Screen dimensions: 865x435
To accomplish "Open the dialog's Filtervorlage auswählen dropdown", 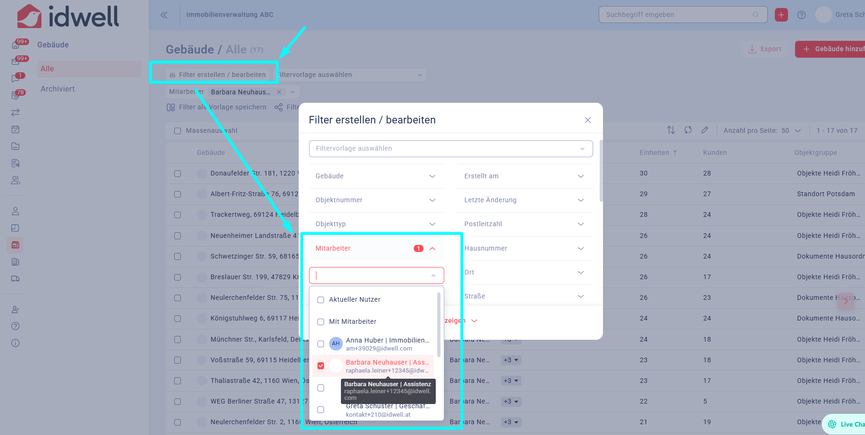I will (451, 149).
